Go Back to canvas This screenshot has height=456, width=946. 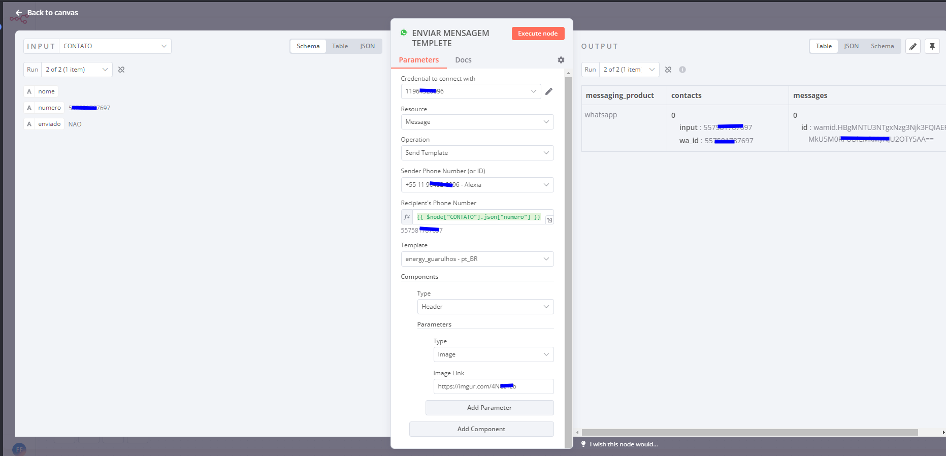(x=47, y=13)
